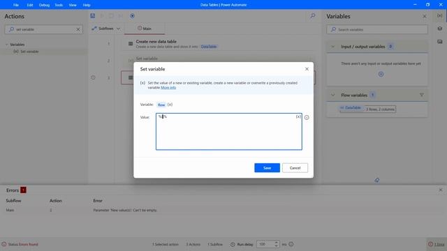Click the 3 Actions status bar entry
Image resolution: width=447 pixels, height=251 pixels.
193,244
